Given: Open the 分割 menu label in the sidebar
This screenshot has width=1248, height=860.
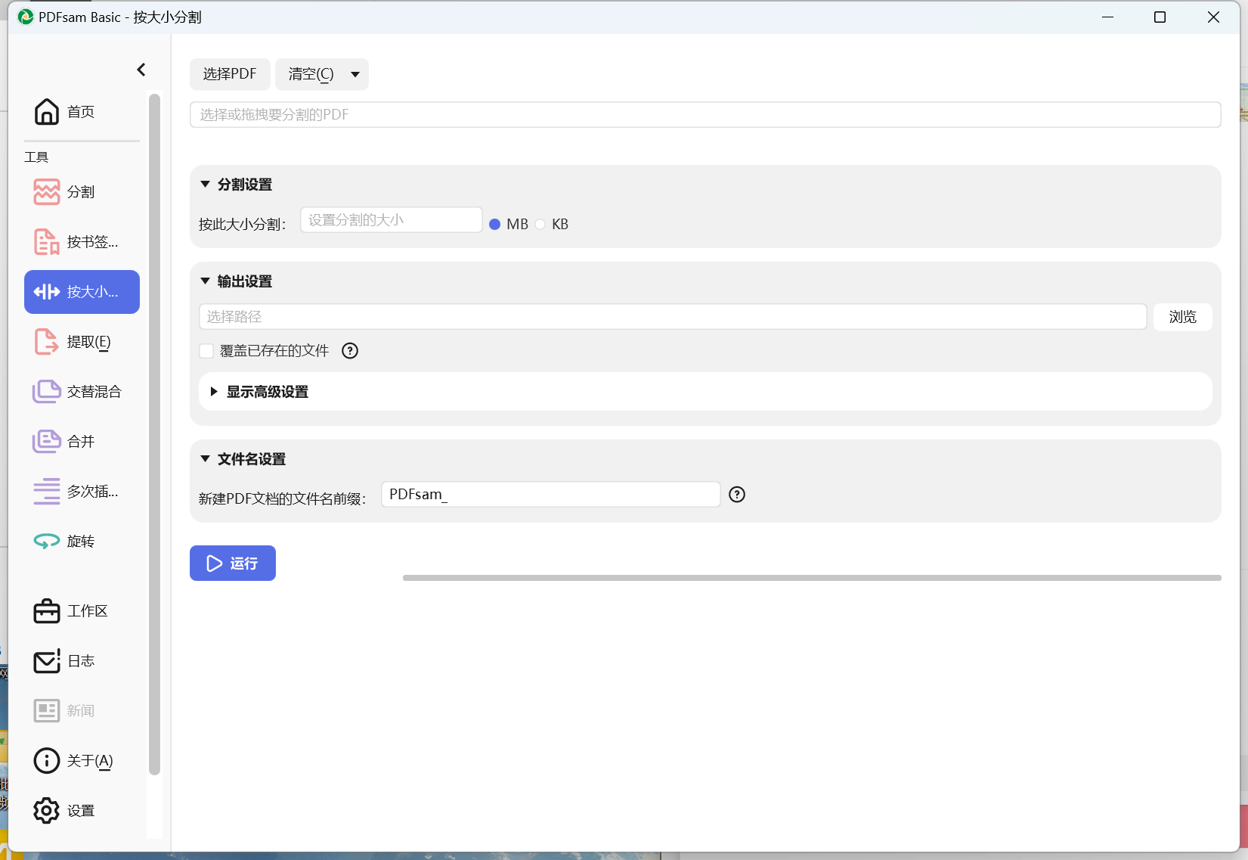Looking at the screenshot, I should click(81, 192).
